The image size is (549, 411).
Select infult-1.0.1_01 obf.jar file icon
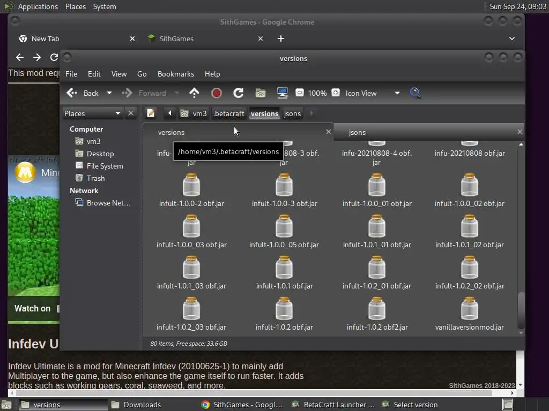click(x=377, y=226)
